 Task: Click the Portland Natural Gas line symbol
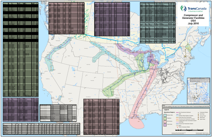click(x=177, y=121)
